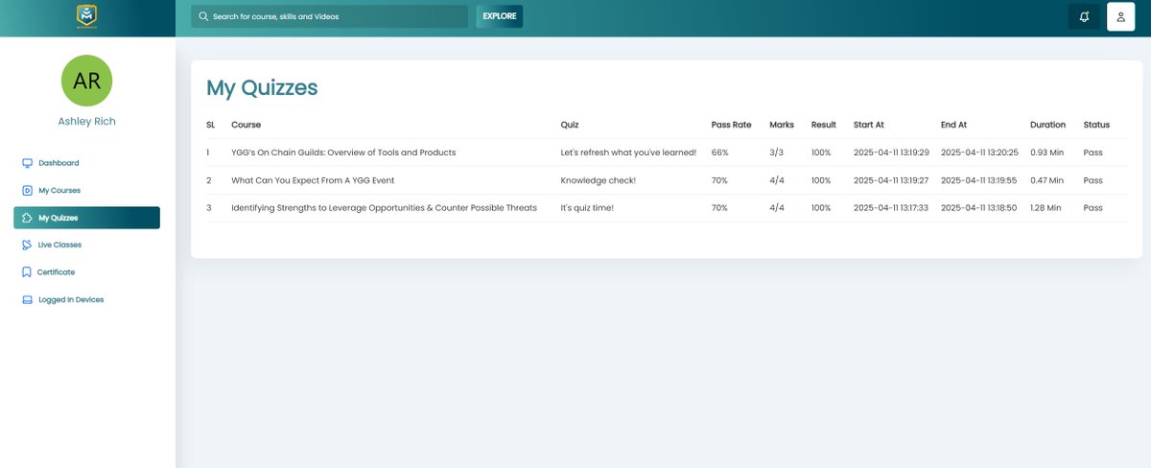Click the SL column header
This screenshot has height=468, width=1151.
[x=210, y=125]
